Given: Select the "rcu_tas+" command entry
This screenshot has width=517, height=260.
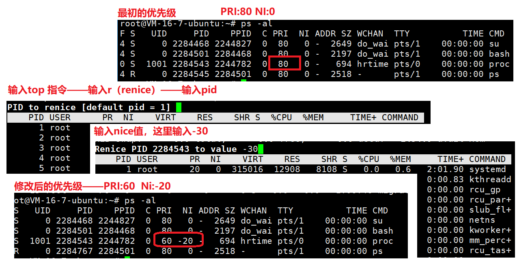Looking at the screenshot, I should click(490, 250).
